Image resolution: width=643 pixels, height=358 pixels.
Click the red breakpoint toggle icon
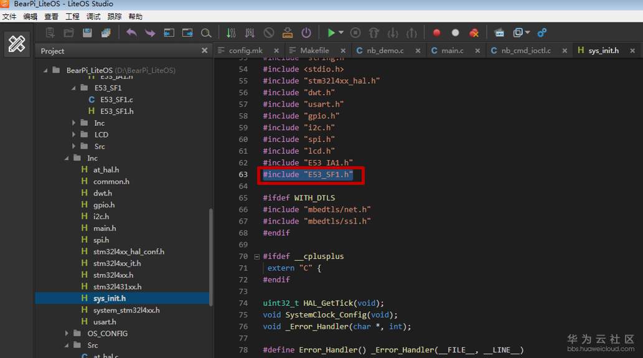coord(437,33)
